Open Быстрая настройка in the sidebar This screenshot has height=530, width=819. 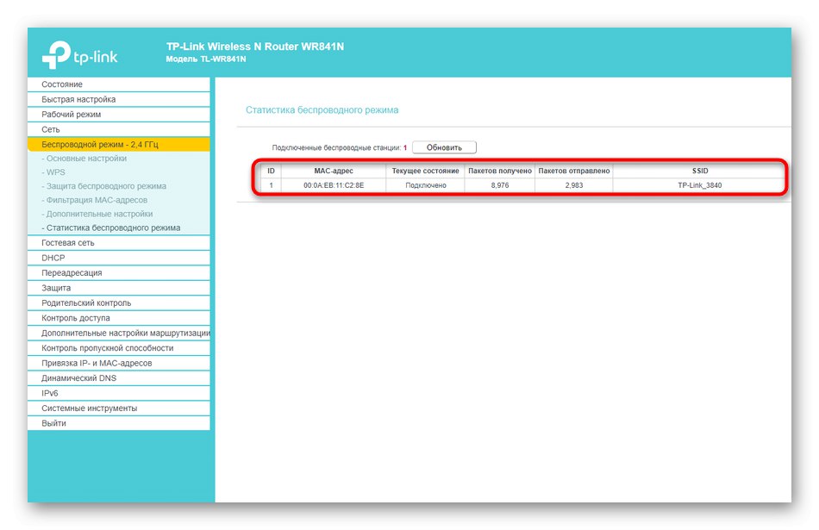119,99
